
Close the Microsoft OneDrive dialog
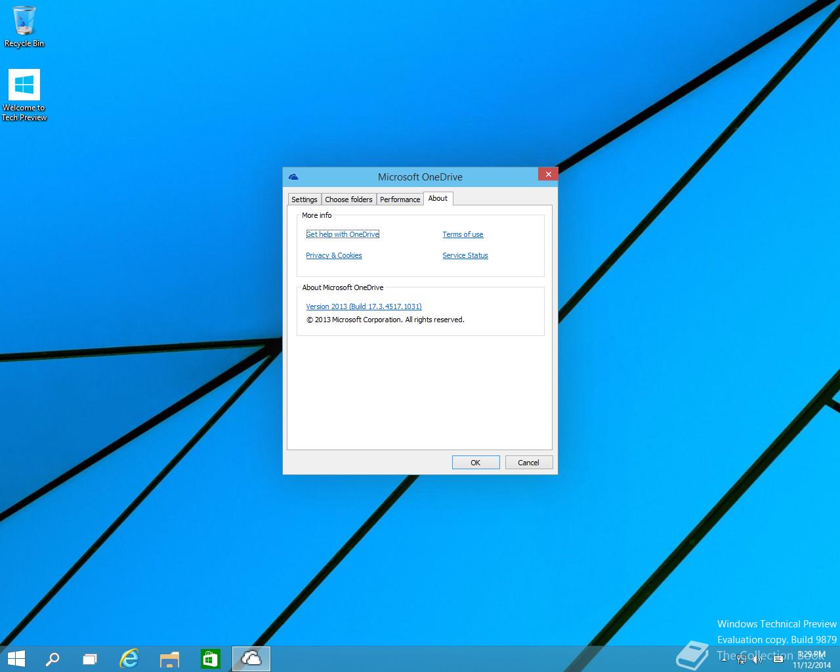click(x=548, y=174)
